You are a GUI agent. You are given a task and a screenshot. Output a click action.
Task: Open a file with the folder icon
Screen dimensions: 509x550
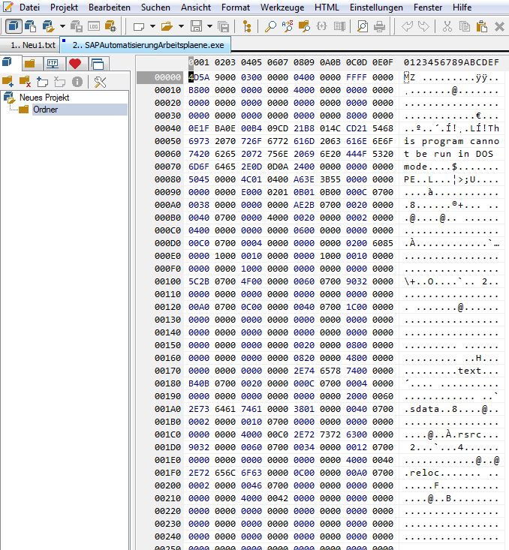click(167, 26)
